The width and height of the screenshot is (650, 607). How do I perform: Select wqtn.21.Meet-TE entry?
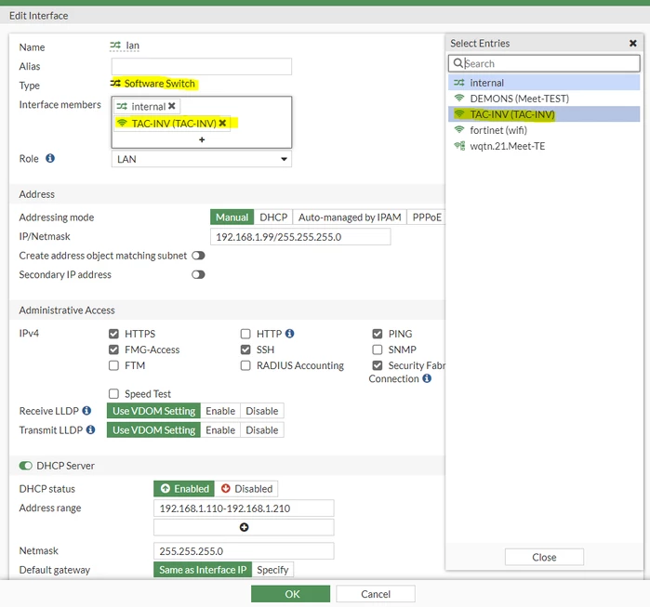[x=544, y=146]
